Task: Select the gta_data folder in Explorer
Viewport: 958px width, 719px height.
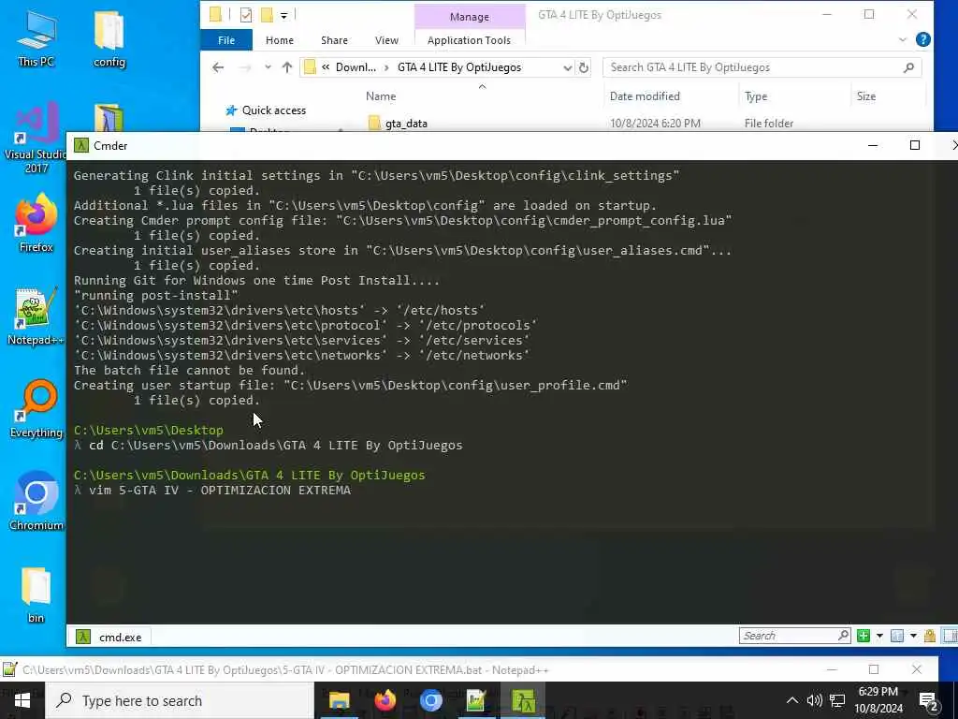Action: click(x=406, y=124)
